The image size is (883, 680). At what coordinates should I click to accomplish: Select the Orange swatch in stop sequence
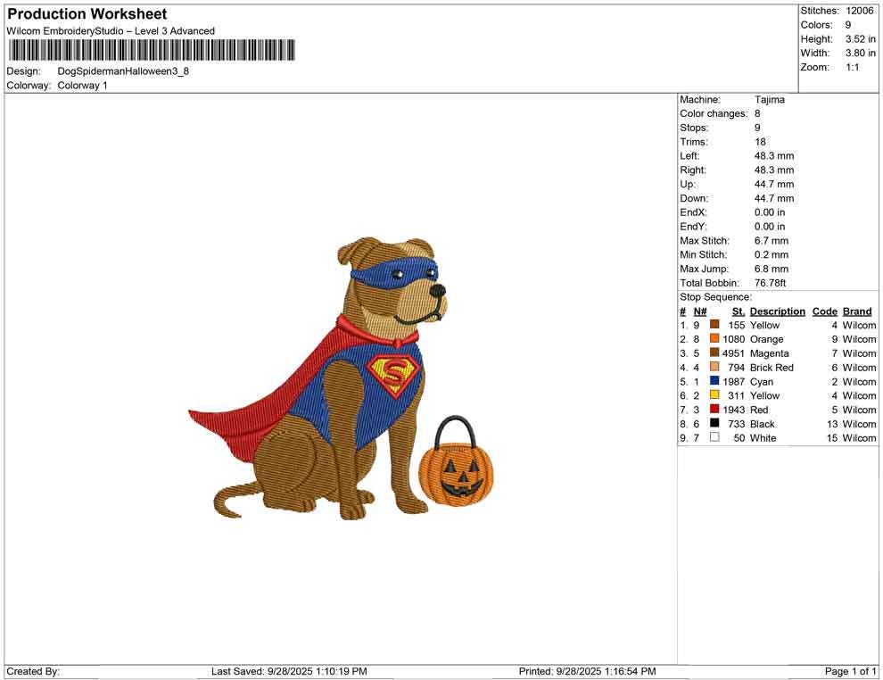714,339
